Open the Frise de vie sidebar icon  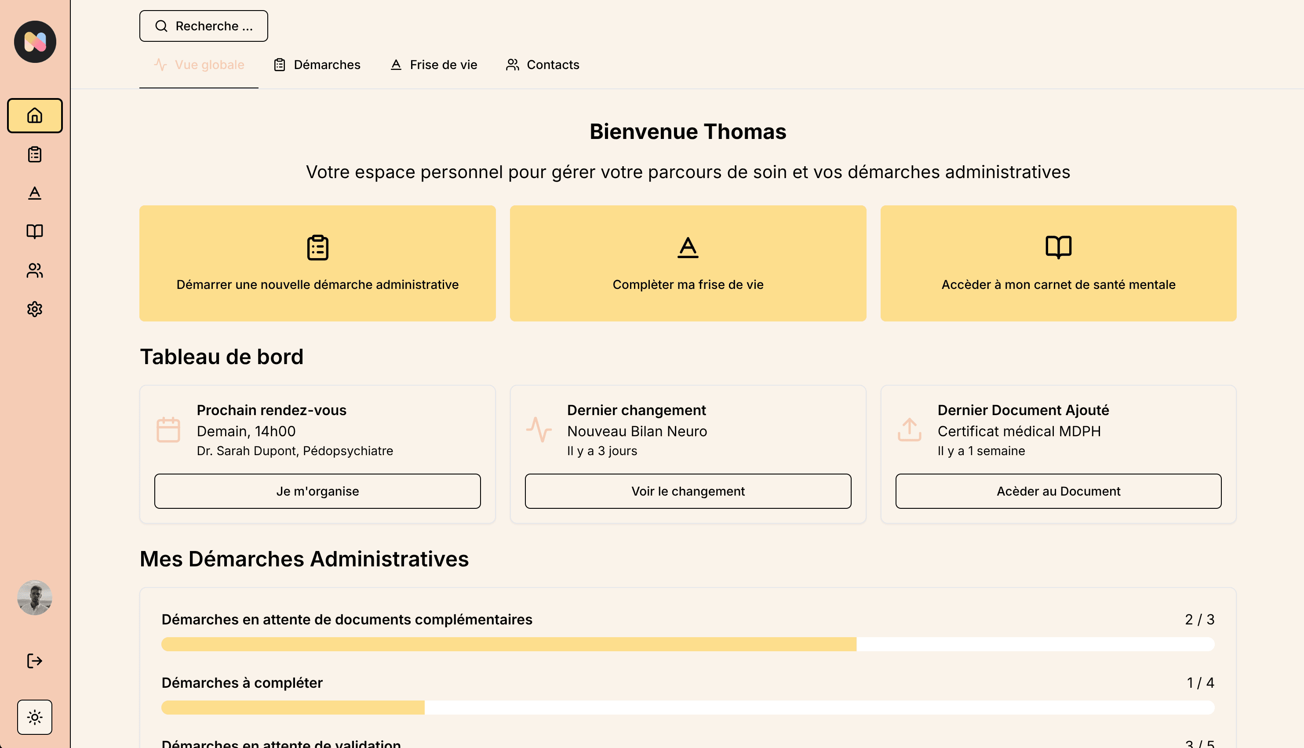coord(35,193)
